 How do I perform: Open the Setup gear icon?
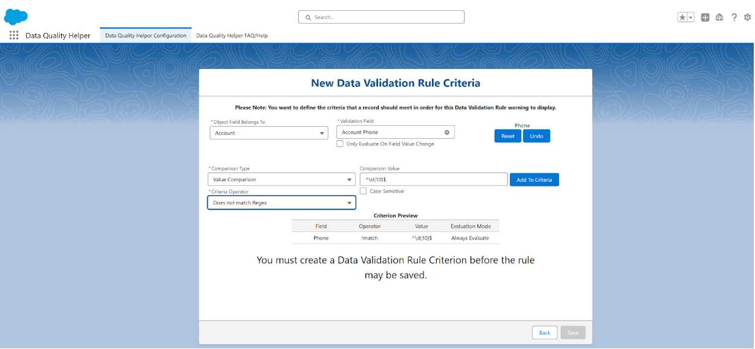click(x=748, y=18)
